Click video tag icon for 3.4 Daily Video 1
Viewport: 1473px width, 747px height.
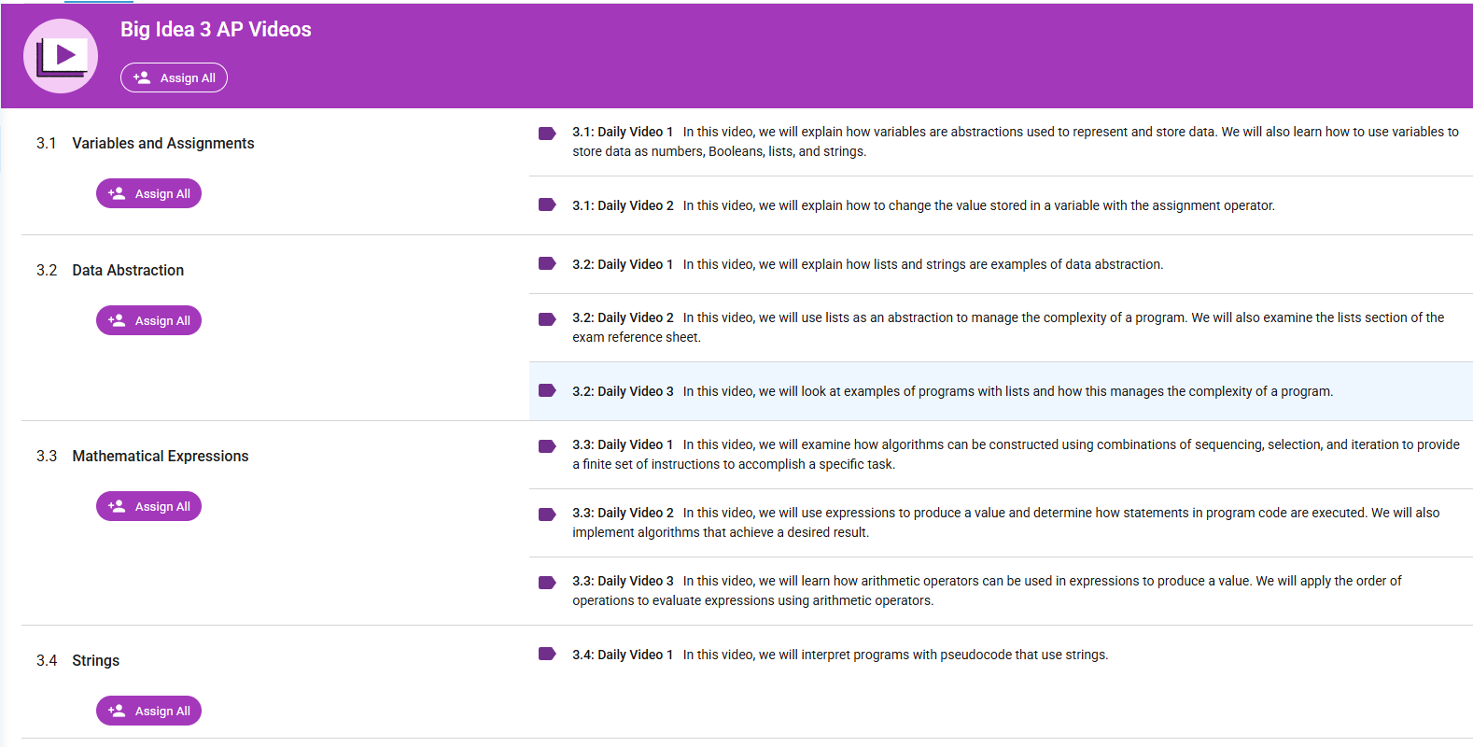click(x=547, y=655)
